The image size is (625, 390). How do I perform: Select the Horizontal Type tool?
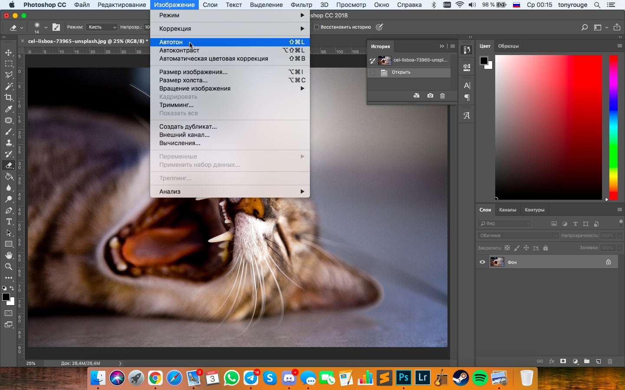(x=9, y=221)
